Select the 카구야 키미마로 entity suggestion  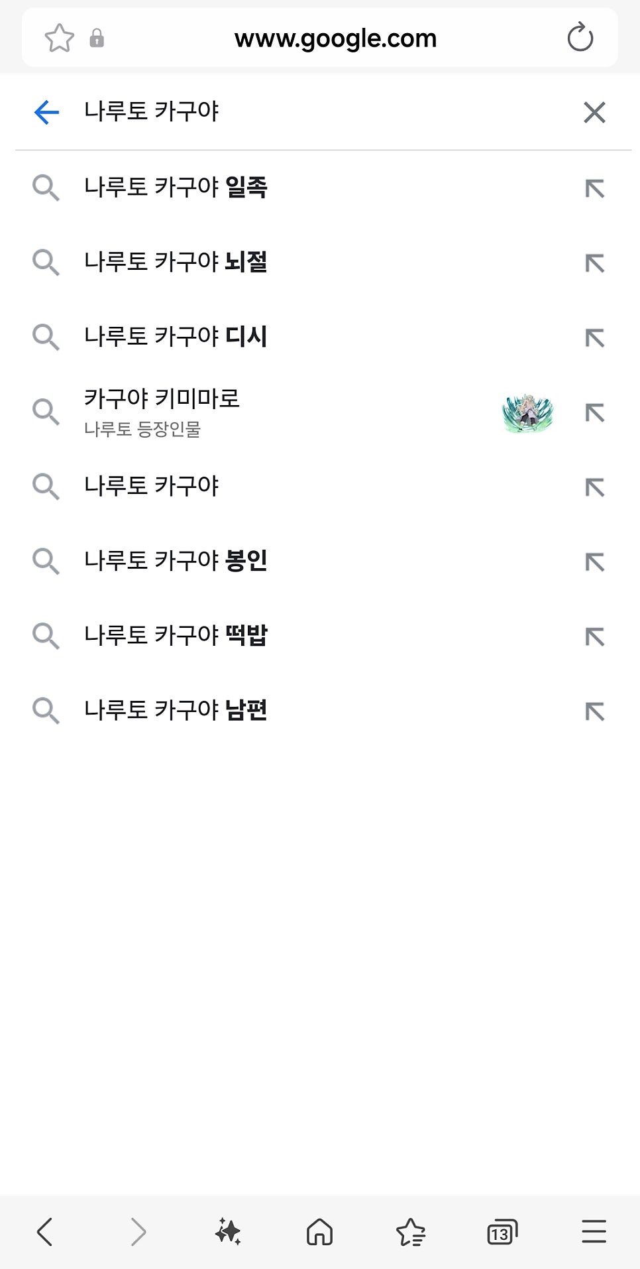(x=162, y=411)
